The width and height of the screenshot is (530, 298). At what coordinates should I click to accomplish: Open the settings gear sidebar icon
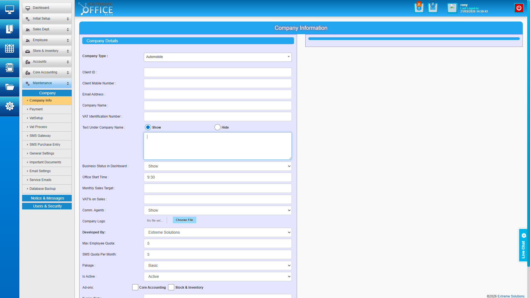pos(9,106)
